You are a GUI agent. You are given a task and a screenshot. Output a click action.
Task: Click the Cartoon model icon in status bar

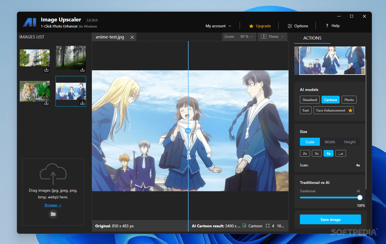coord(244,226)
